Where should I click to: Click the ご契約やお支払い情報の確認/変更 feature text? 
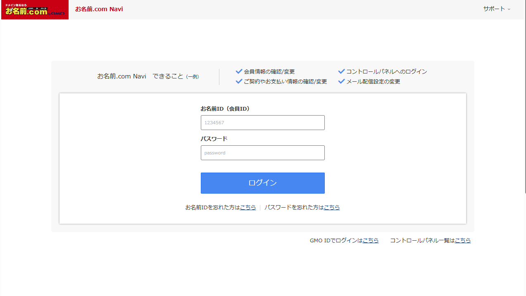tap(285, 82)
